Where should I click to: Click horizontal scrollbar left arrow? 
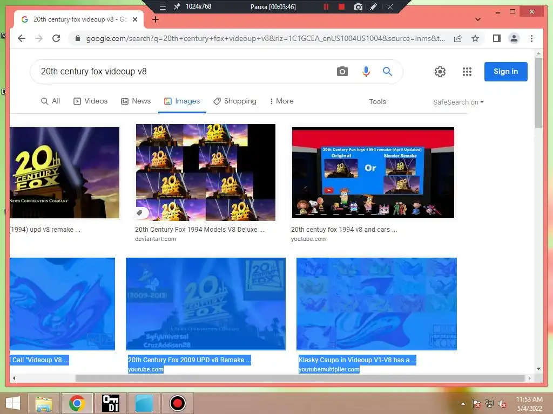14,378
